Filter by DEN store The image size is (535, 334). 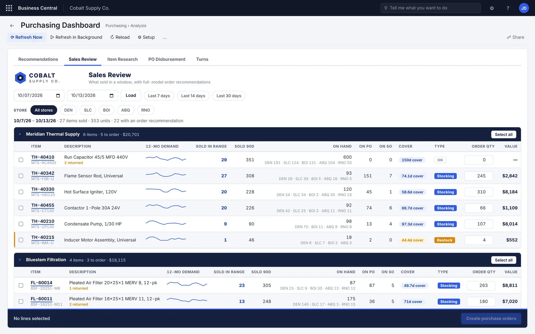tap(68, 110)
